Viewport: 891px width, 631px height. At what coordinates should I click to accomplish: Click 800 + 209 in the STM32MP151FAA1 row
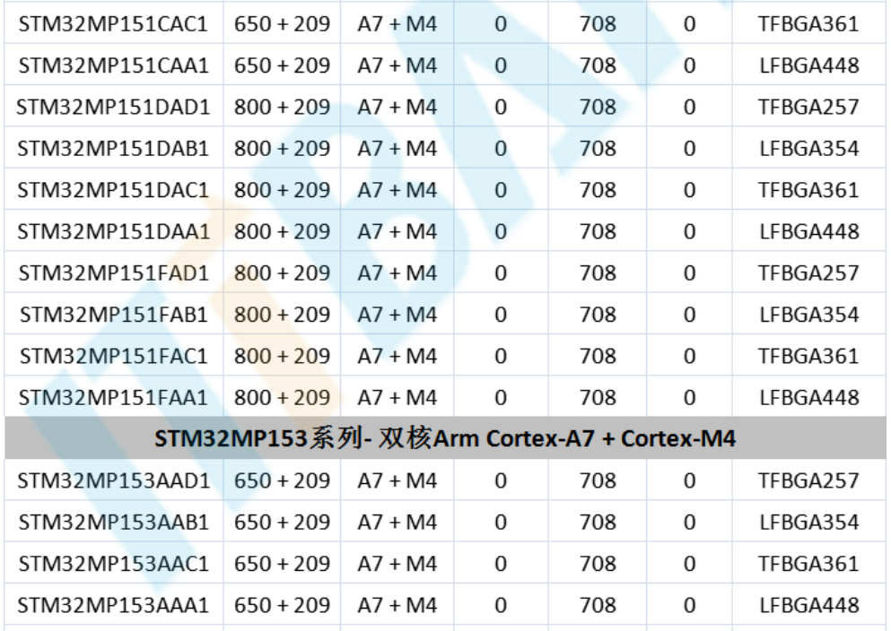click(282, 397)
